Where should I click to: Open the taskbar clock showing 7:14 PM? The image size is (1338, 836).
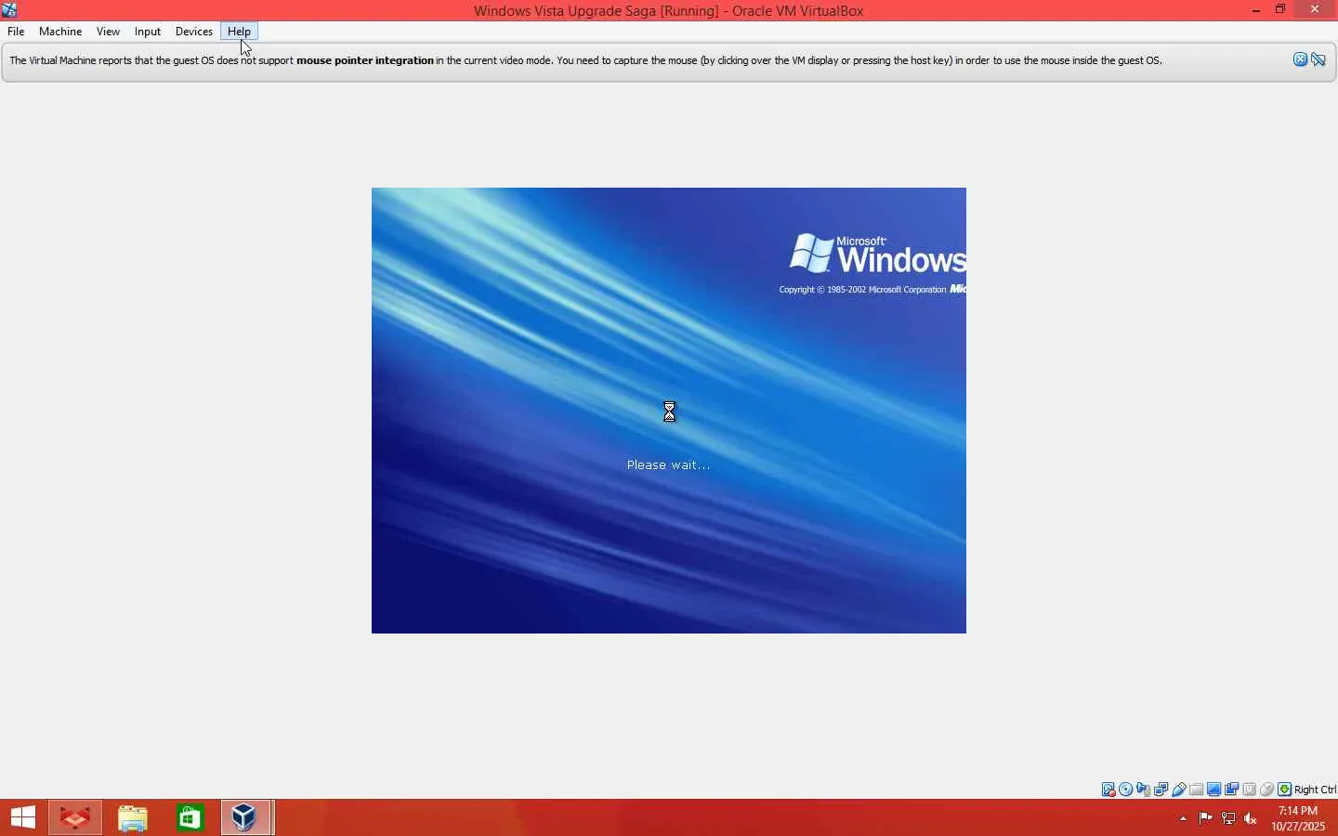tap(1298, 818)
